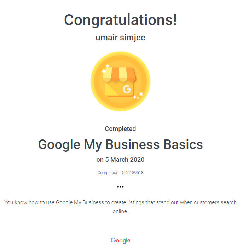Click the Congratulations! heading
The height and width of the screenshot is (246, 243).
[x=120, y=19]
